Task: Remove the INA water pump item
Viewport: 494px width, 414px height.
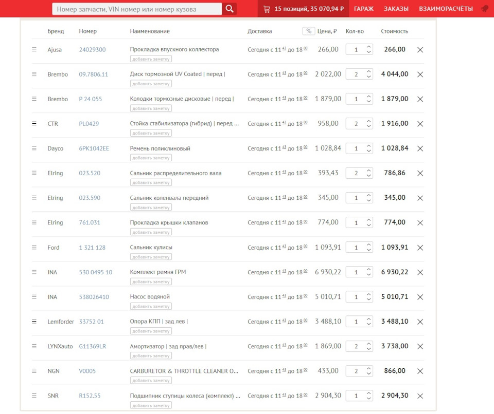Action: [420, 297]
